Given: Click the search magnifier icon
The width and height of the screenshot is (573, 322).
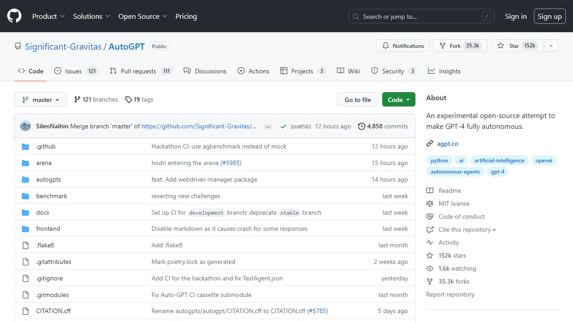Looking at the screenshot, I should click(356, 17).
